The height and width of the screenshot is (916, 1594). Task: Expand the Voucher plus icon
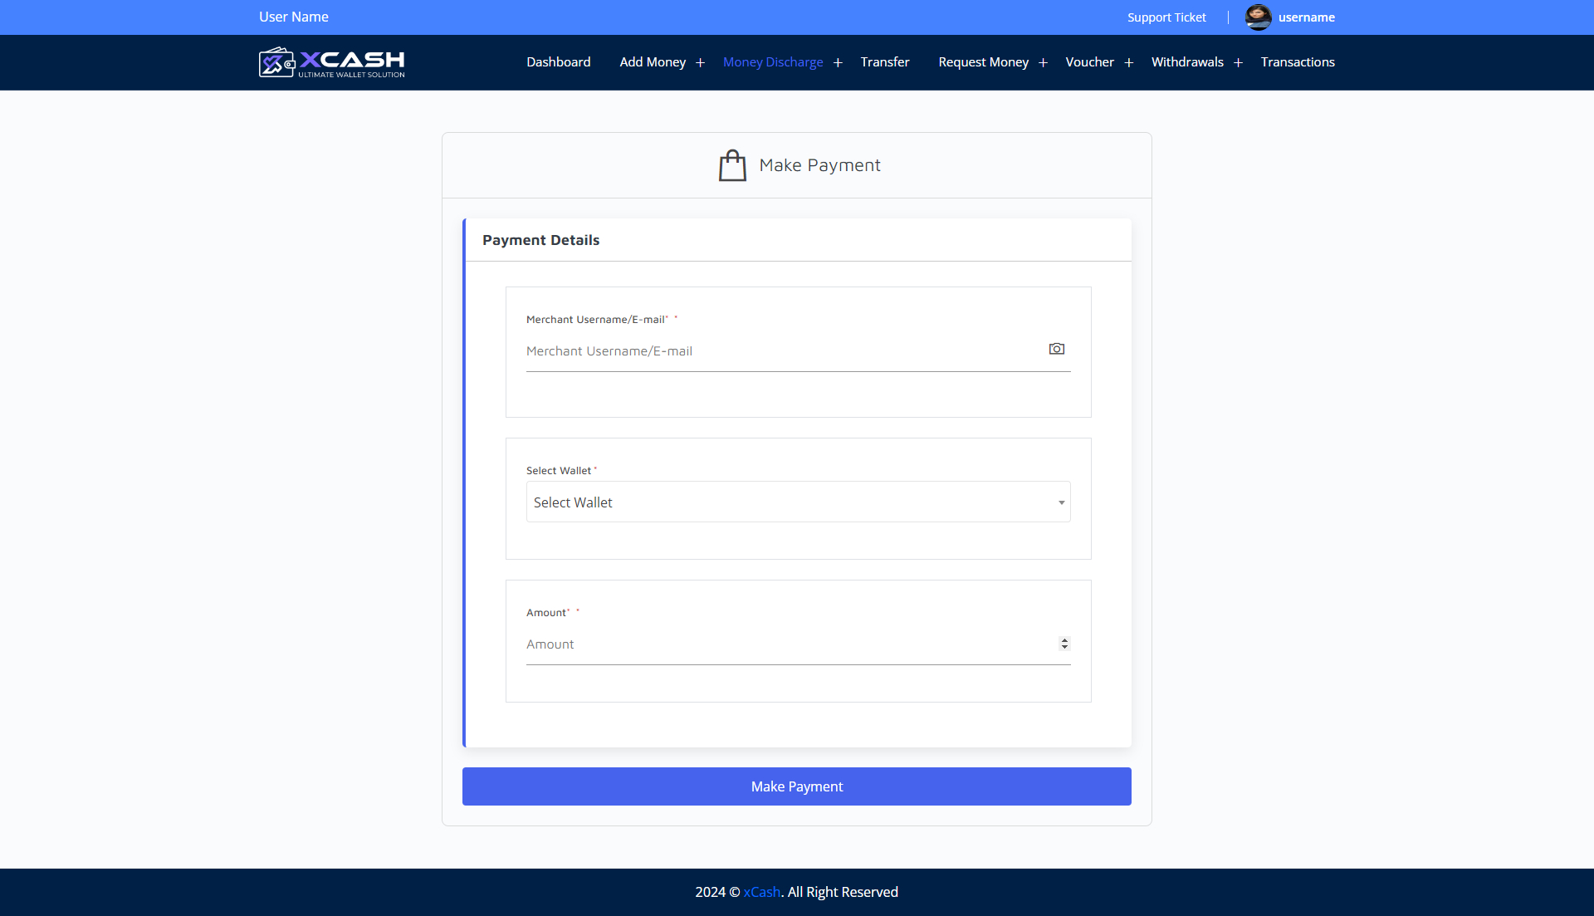pos(1130,62)
